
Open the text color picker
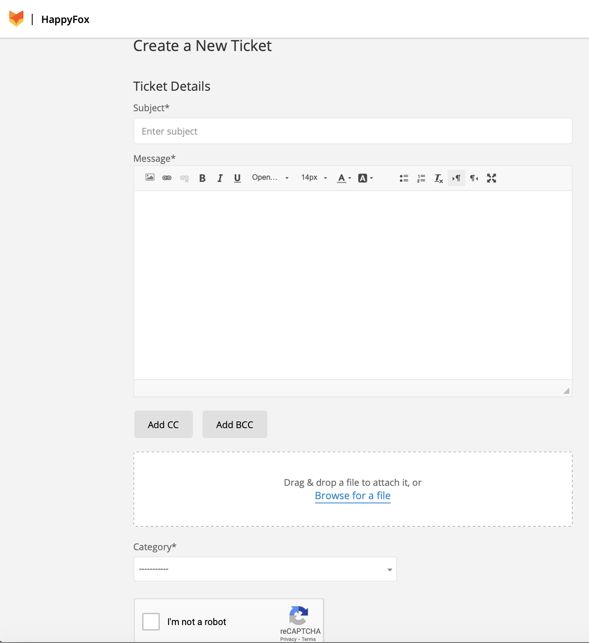[x=344, y=178]
